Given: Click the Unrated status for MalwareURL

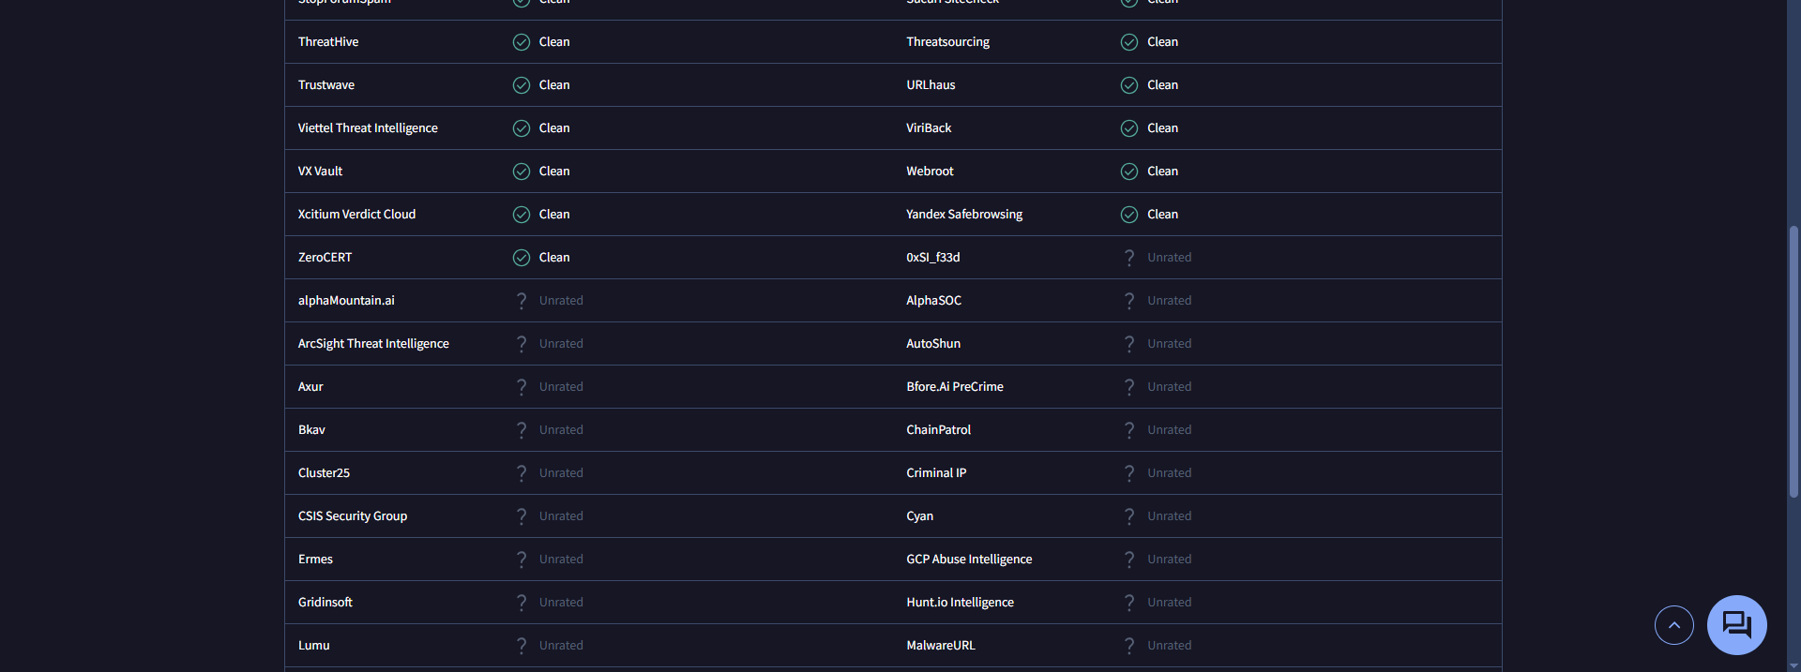Looking at the screenshot, I should [x=1169, y=646].
